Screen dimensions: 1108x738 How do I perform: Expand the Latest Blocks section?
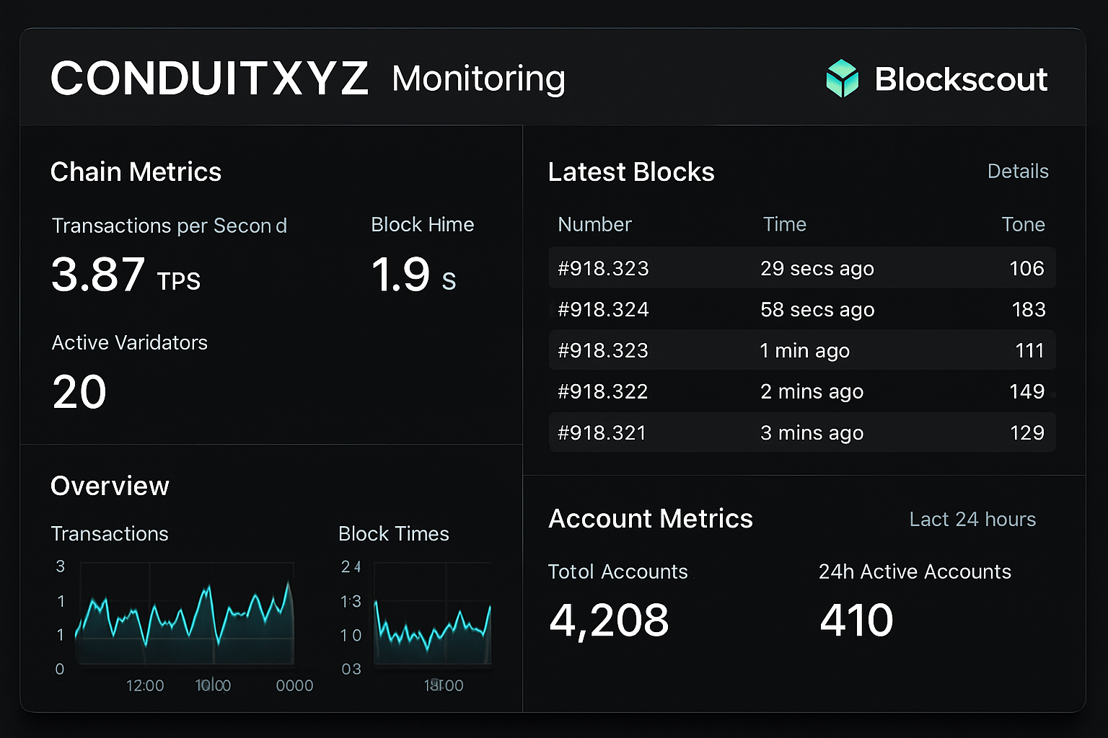(631, 172)
